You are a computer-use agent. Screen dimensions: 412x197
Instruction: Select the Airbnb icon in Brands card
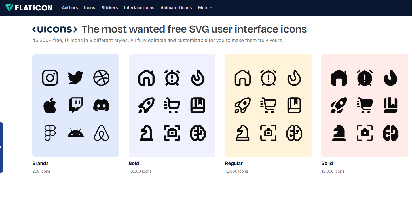coord(101,133)
